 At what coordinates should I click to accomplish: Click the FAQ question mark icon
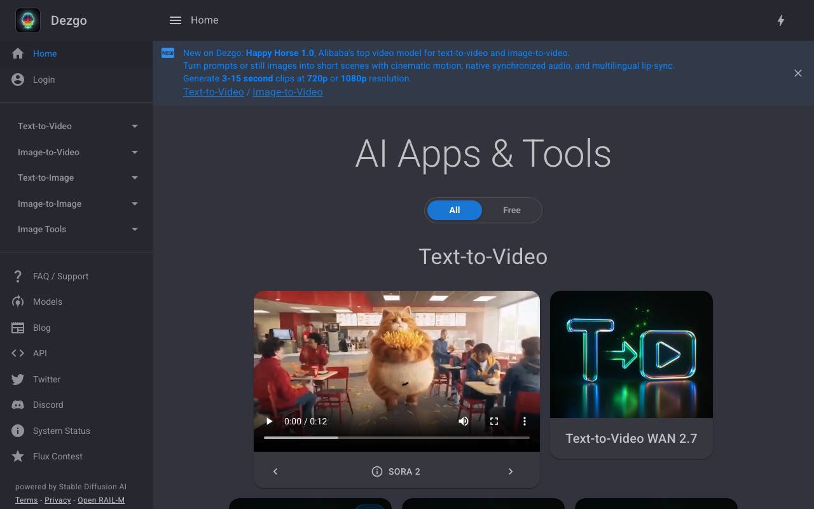pyautogui.click(x=18, y=276)
